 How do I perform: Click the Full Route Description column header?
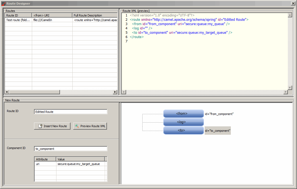coord(94,15)
